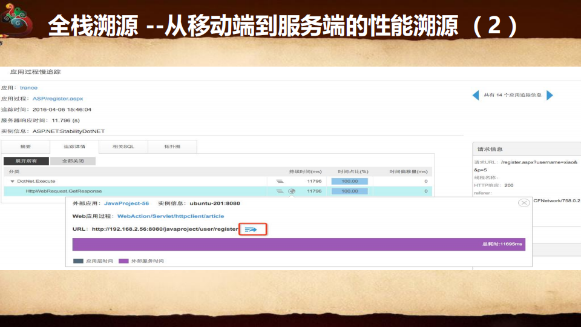Image resolution: width=581 pixels, height=327 pixels.
Task: Click the 100.00 percentage bar for DotNet.Execute
Action: coord(349,181)
